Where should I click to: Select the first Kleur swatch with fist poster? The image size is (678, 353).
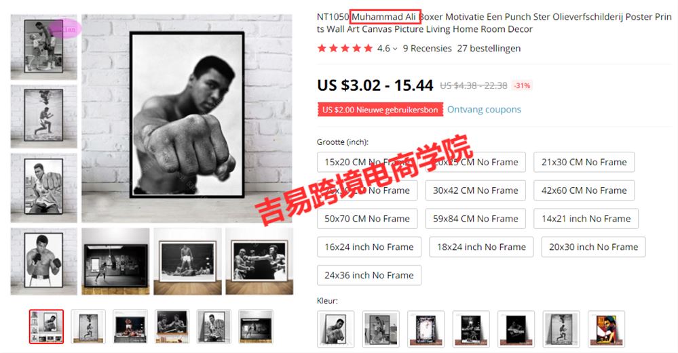pyautogui.click(x=335, y=329)
